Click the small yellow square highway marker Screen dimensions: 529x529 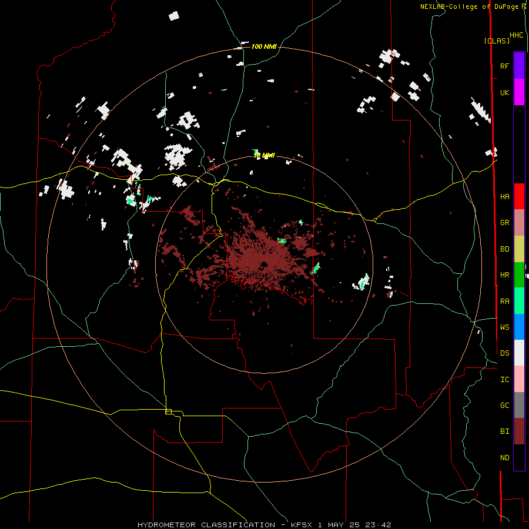168,411
